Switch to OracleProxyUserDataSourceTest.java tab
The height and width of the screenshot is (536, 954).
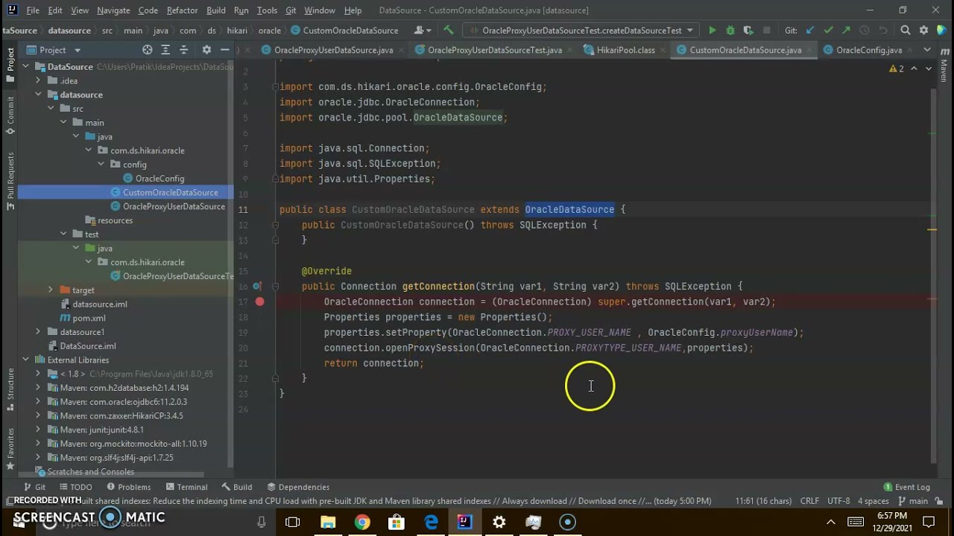tap(495, 50)
